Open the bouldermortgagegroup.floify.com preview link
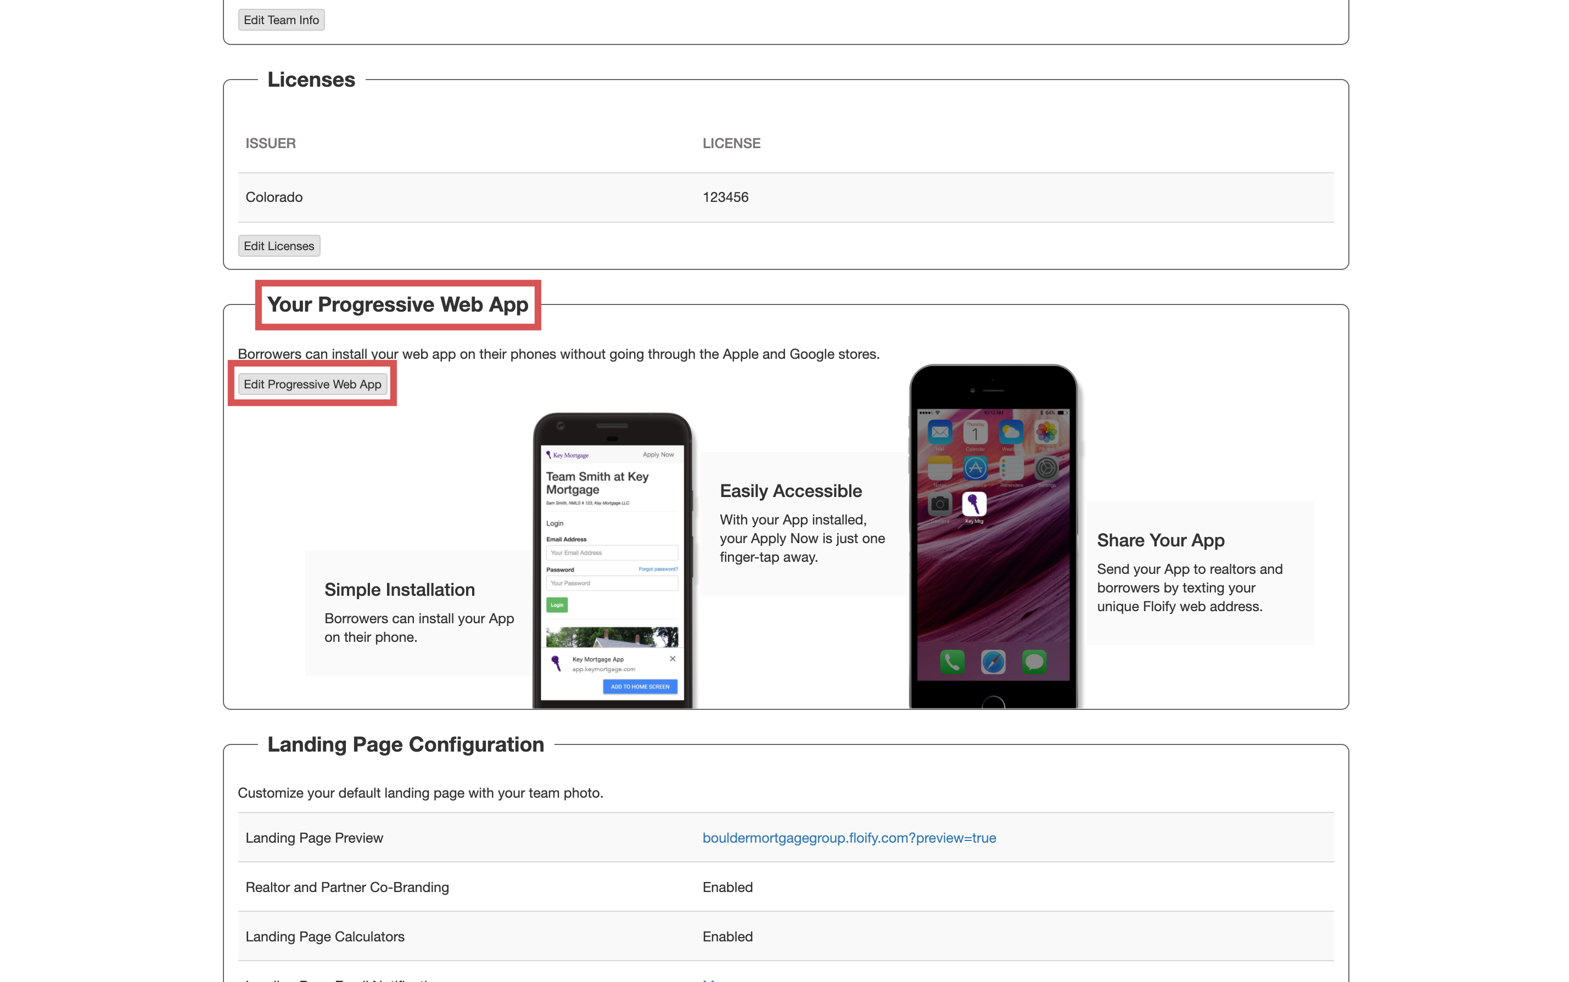This screenshot has height=982, width=1569. 849,838
